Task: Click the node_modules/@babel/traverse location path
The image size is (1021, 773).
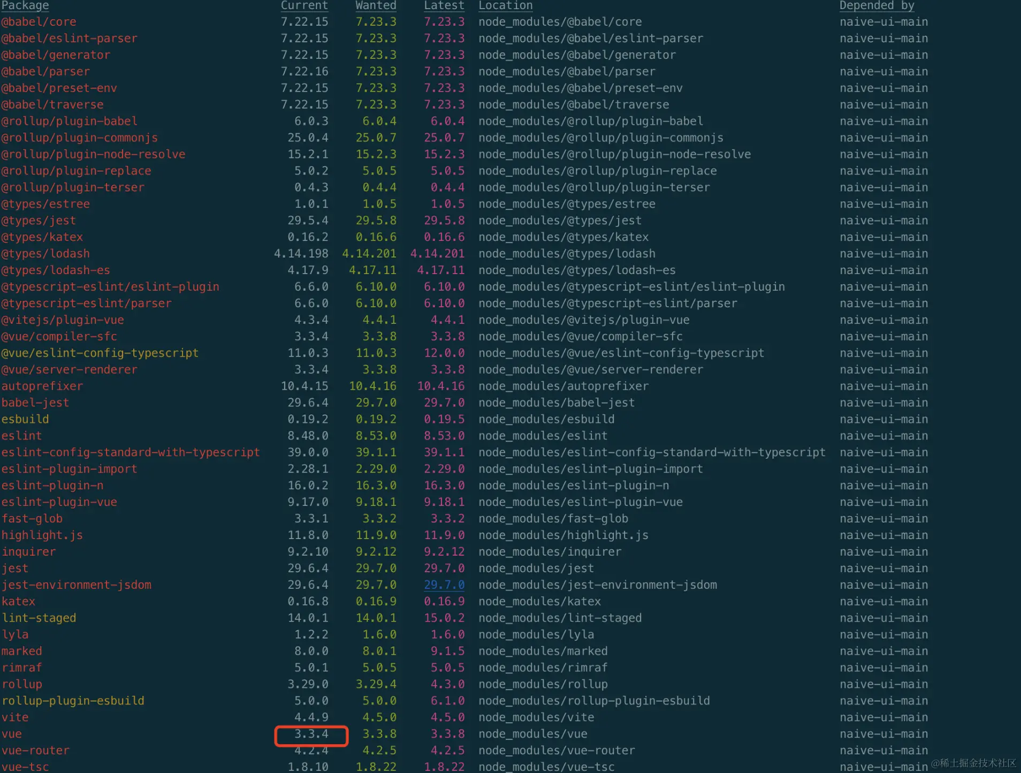Action: pos(574,105)
